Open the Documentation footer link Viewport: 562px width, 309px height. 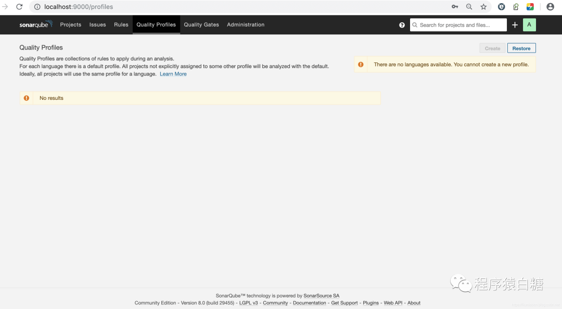click(309, 303)
